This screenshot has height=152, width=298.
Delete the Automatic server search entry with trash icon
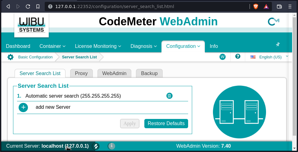point(169,96)
